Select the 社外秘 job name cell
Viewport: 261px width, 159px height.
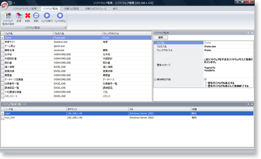click(x=28, y=54)
